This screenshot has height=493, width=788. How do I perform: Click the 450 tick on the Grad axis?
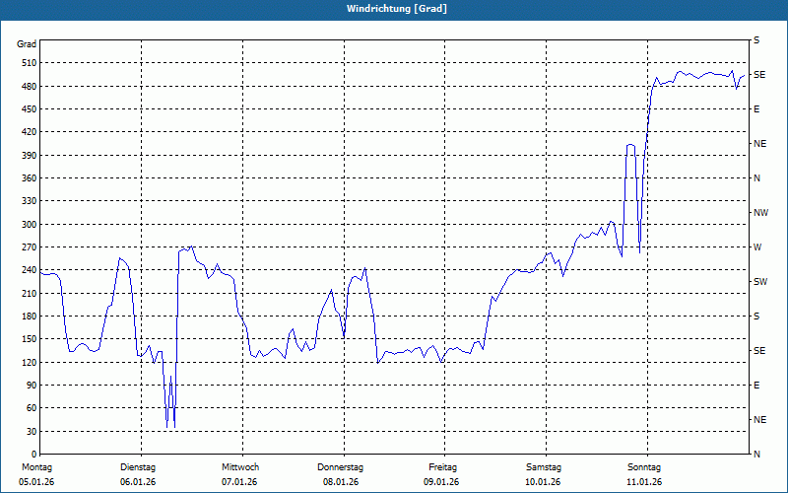tap(29, 109)
